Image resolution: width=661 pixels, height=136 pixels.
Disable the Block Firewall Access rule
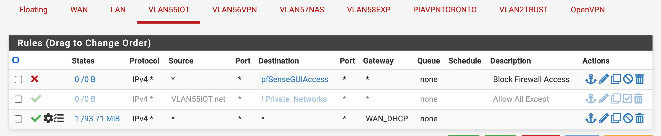(x=628, y=79)
